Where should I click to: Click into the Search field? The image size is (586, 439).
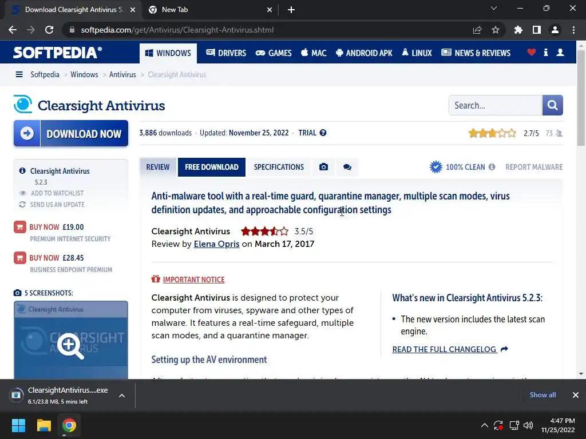495,105
